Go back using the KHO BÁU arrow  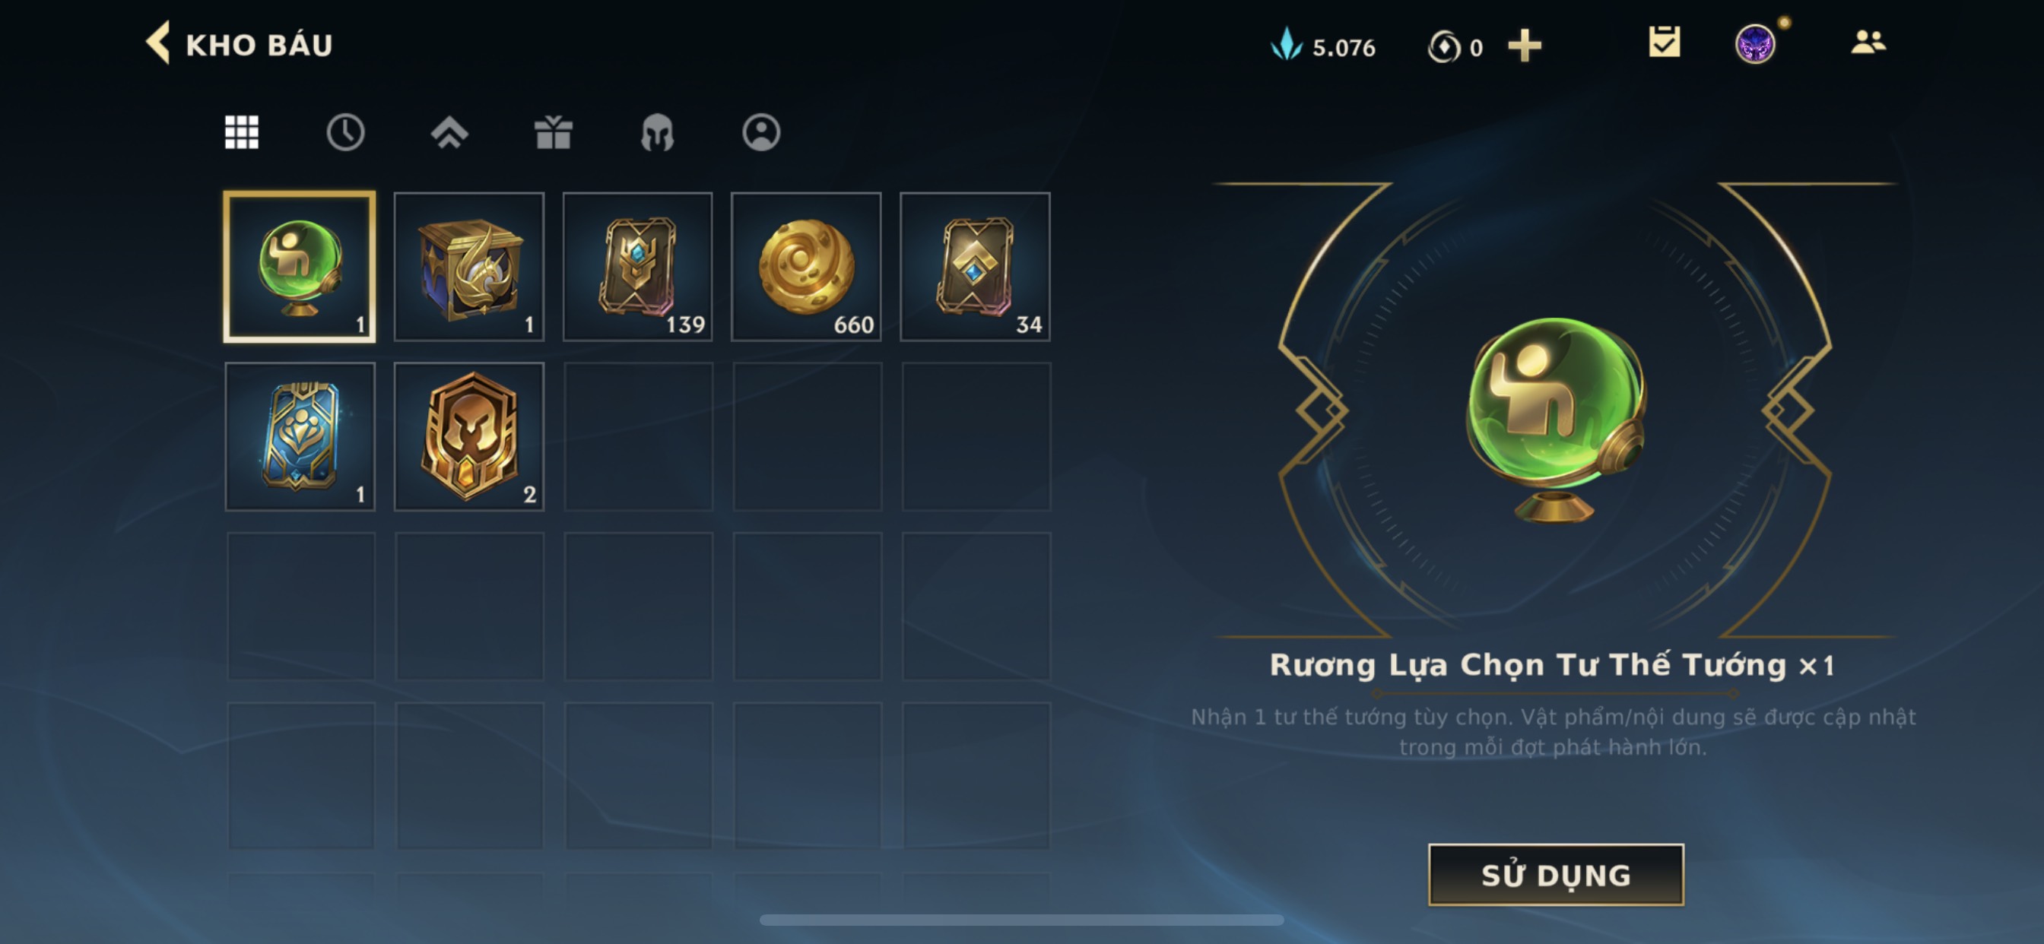coord(158,43)
